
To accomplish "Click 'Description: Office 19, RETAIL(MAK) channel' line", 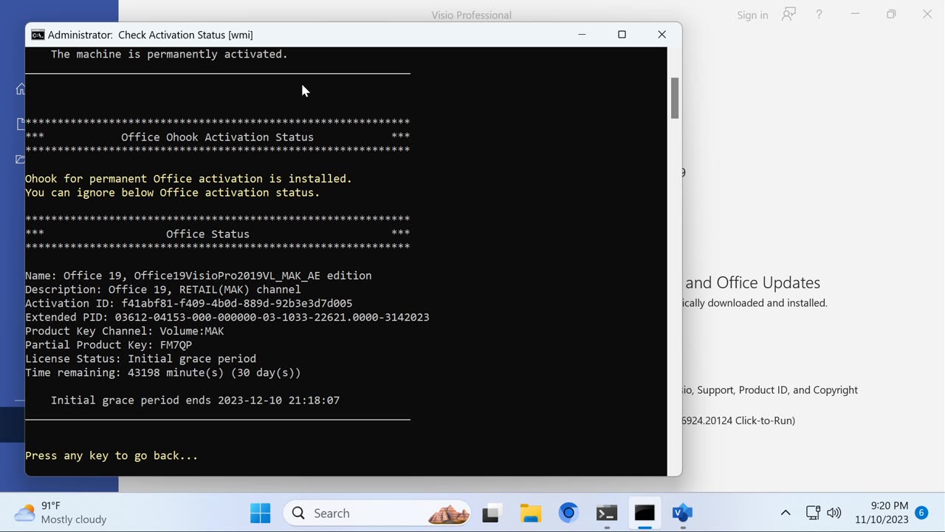I will click(162, 290).
